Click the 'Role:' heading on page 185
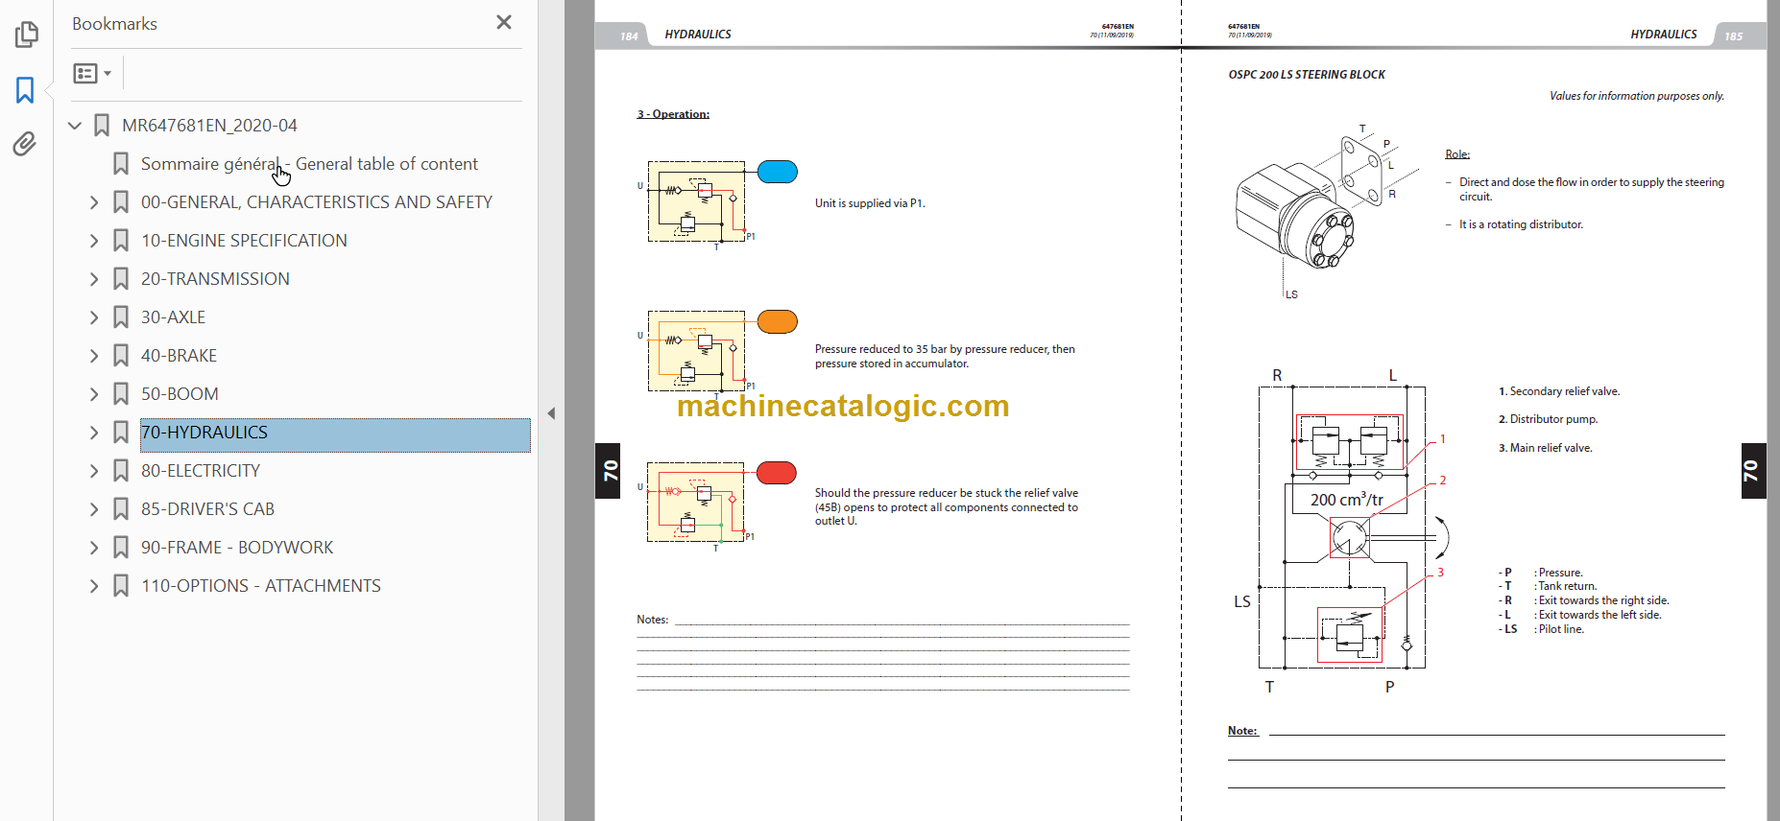Viewport: 1780px width, 821px height. click(1457, 154)
